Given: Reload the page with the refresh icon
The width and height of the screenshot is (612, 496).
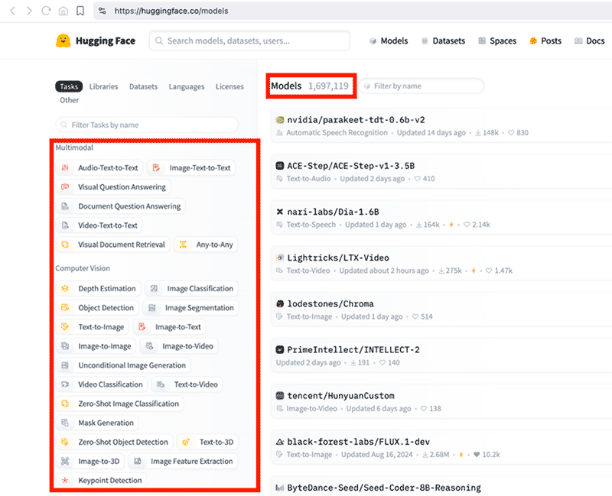Looking at the screenshot, I should tap(46, 11).
